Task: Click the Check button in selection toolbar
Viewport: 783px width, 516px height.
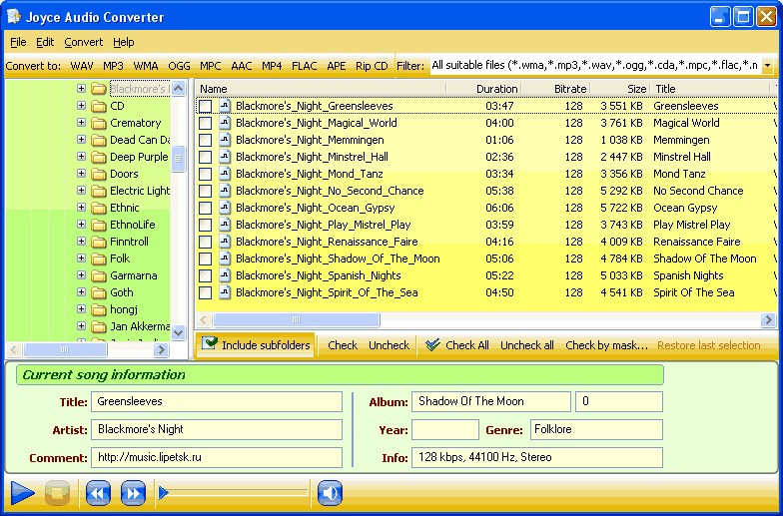Action: [343, 345]
